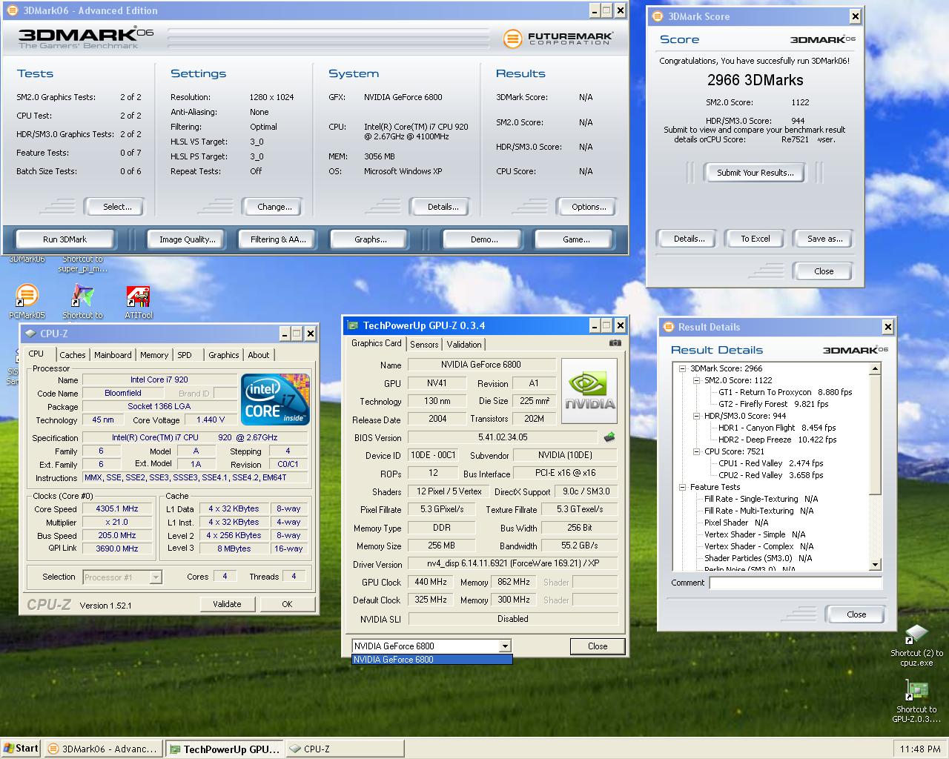This screenshot has height=759, width=949.
Task: Select HDR2 - Deep Freeze row
Action: coord(777,440)
